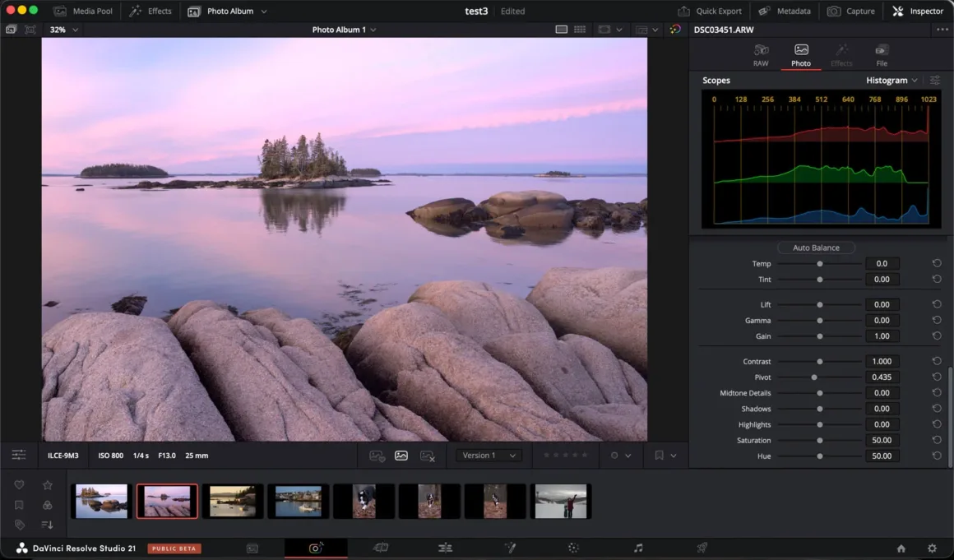
Task: Switch to the RAW tab
Action: point(761,55)
